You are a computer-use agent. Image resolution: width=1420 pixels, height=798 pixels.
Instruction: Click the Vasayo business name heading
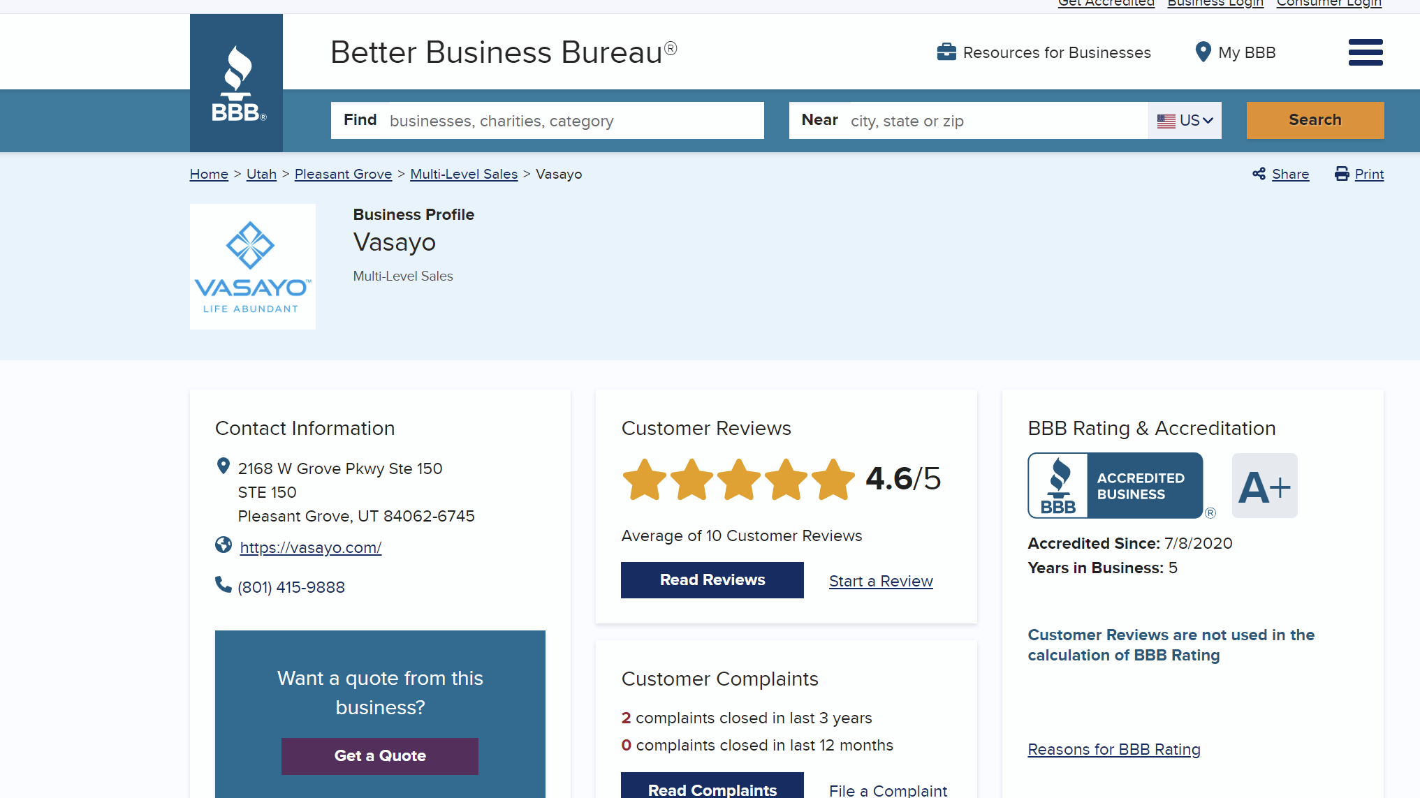click(x=395, y=242)
